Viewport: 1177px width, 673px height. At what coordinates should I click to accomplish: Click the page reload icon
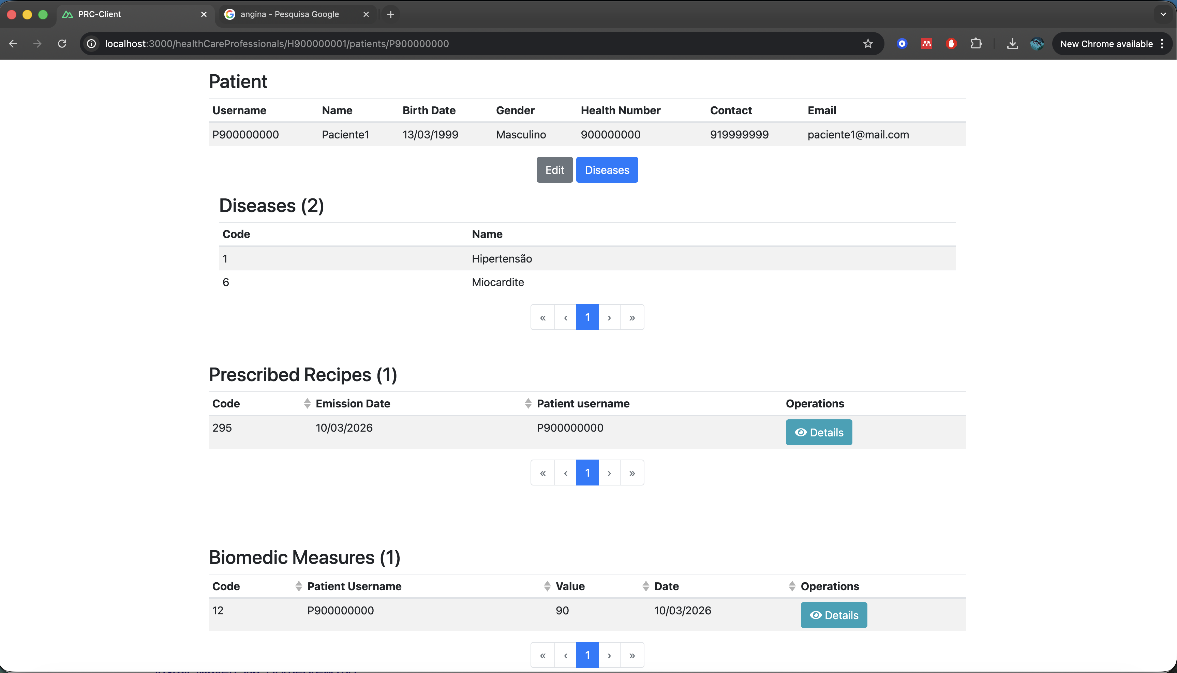(x=62, y=43)
